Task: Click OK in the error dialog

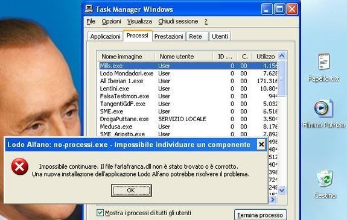Action: tap(131, 190)
